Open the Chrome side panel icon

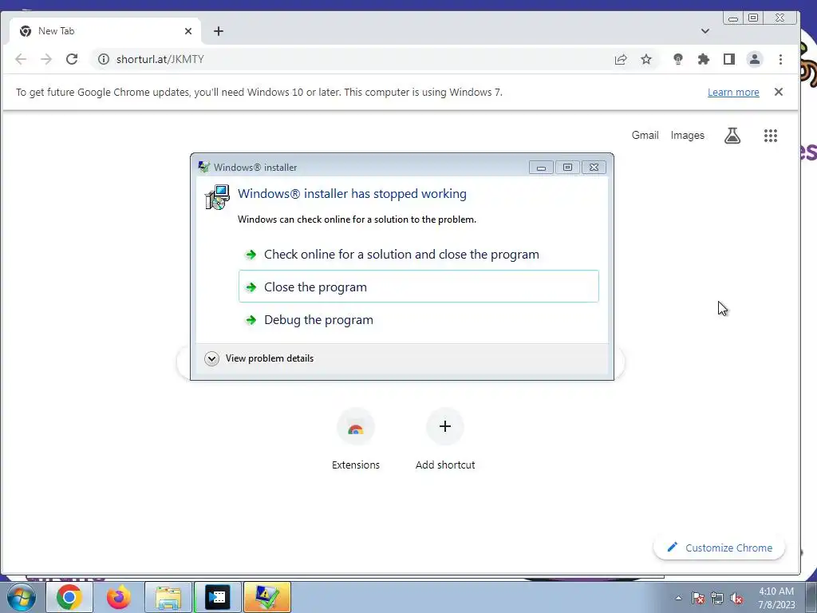point(729,59)
